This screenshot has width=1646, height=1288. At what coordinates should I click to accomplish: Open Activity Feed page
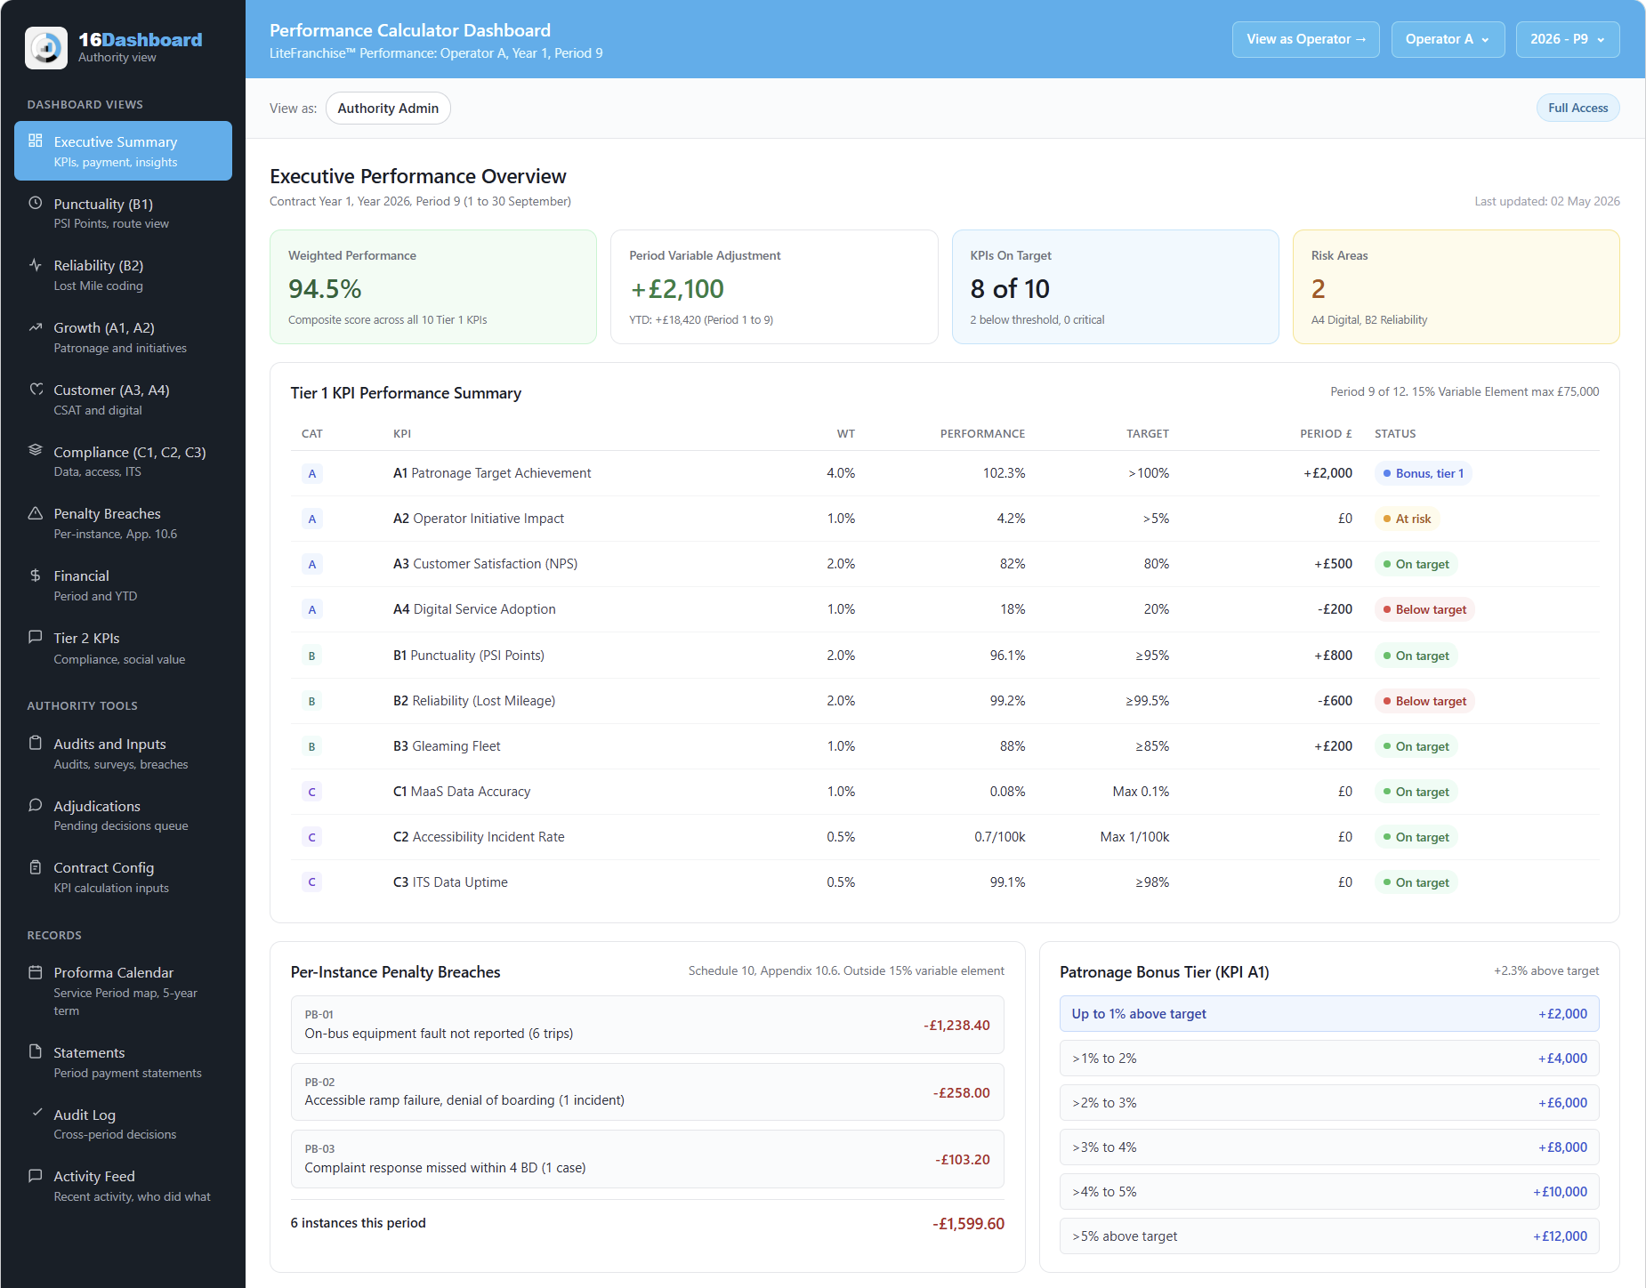123,1186
